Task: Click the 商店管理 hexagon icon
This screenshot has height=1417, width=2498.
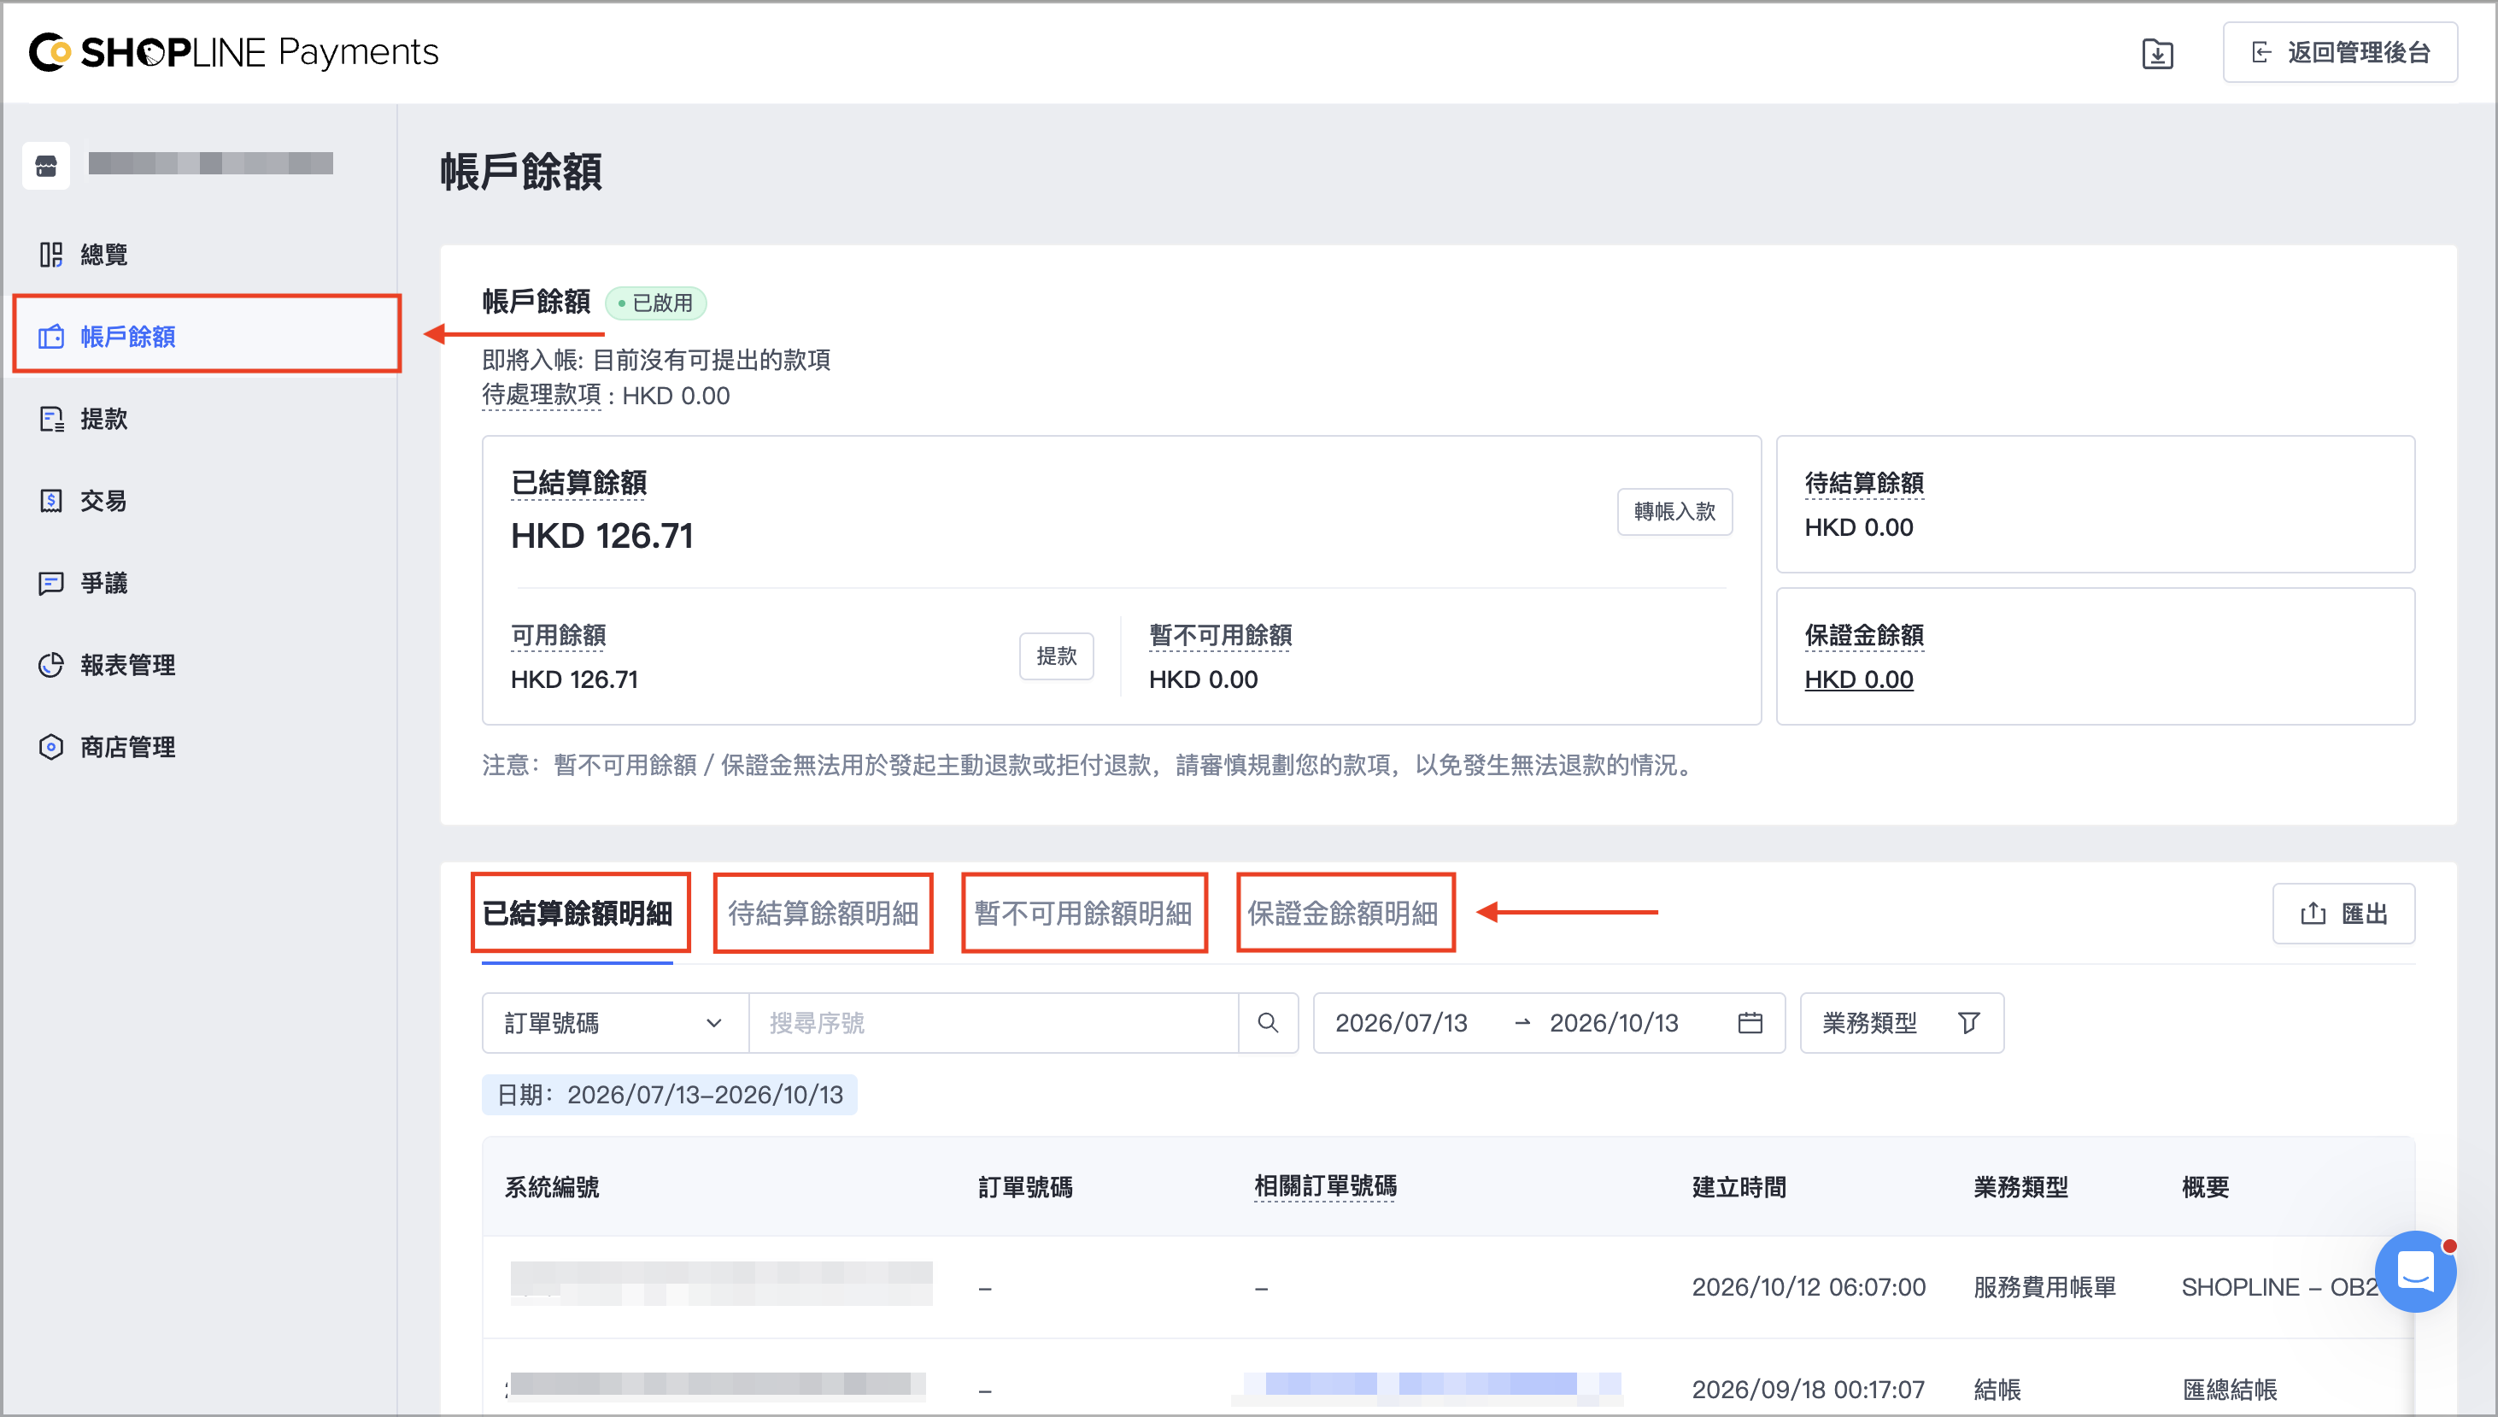Action: tap(50, 748)
